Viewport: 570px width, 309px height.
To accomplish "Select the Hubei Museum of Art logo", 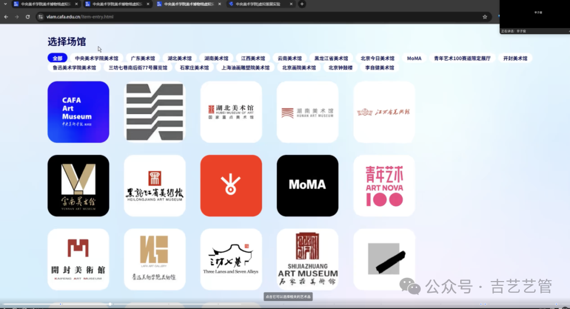I will click(x=231, y=112).
